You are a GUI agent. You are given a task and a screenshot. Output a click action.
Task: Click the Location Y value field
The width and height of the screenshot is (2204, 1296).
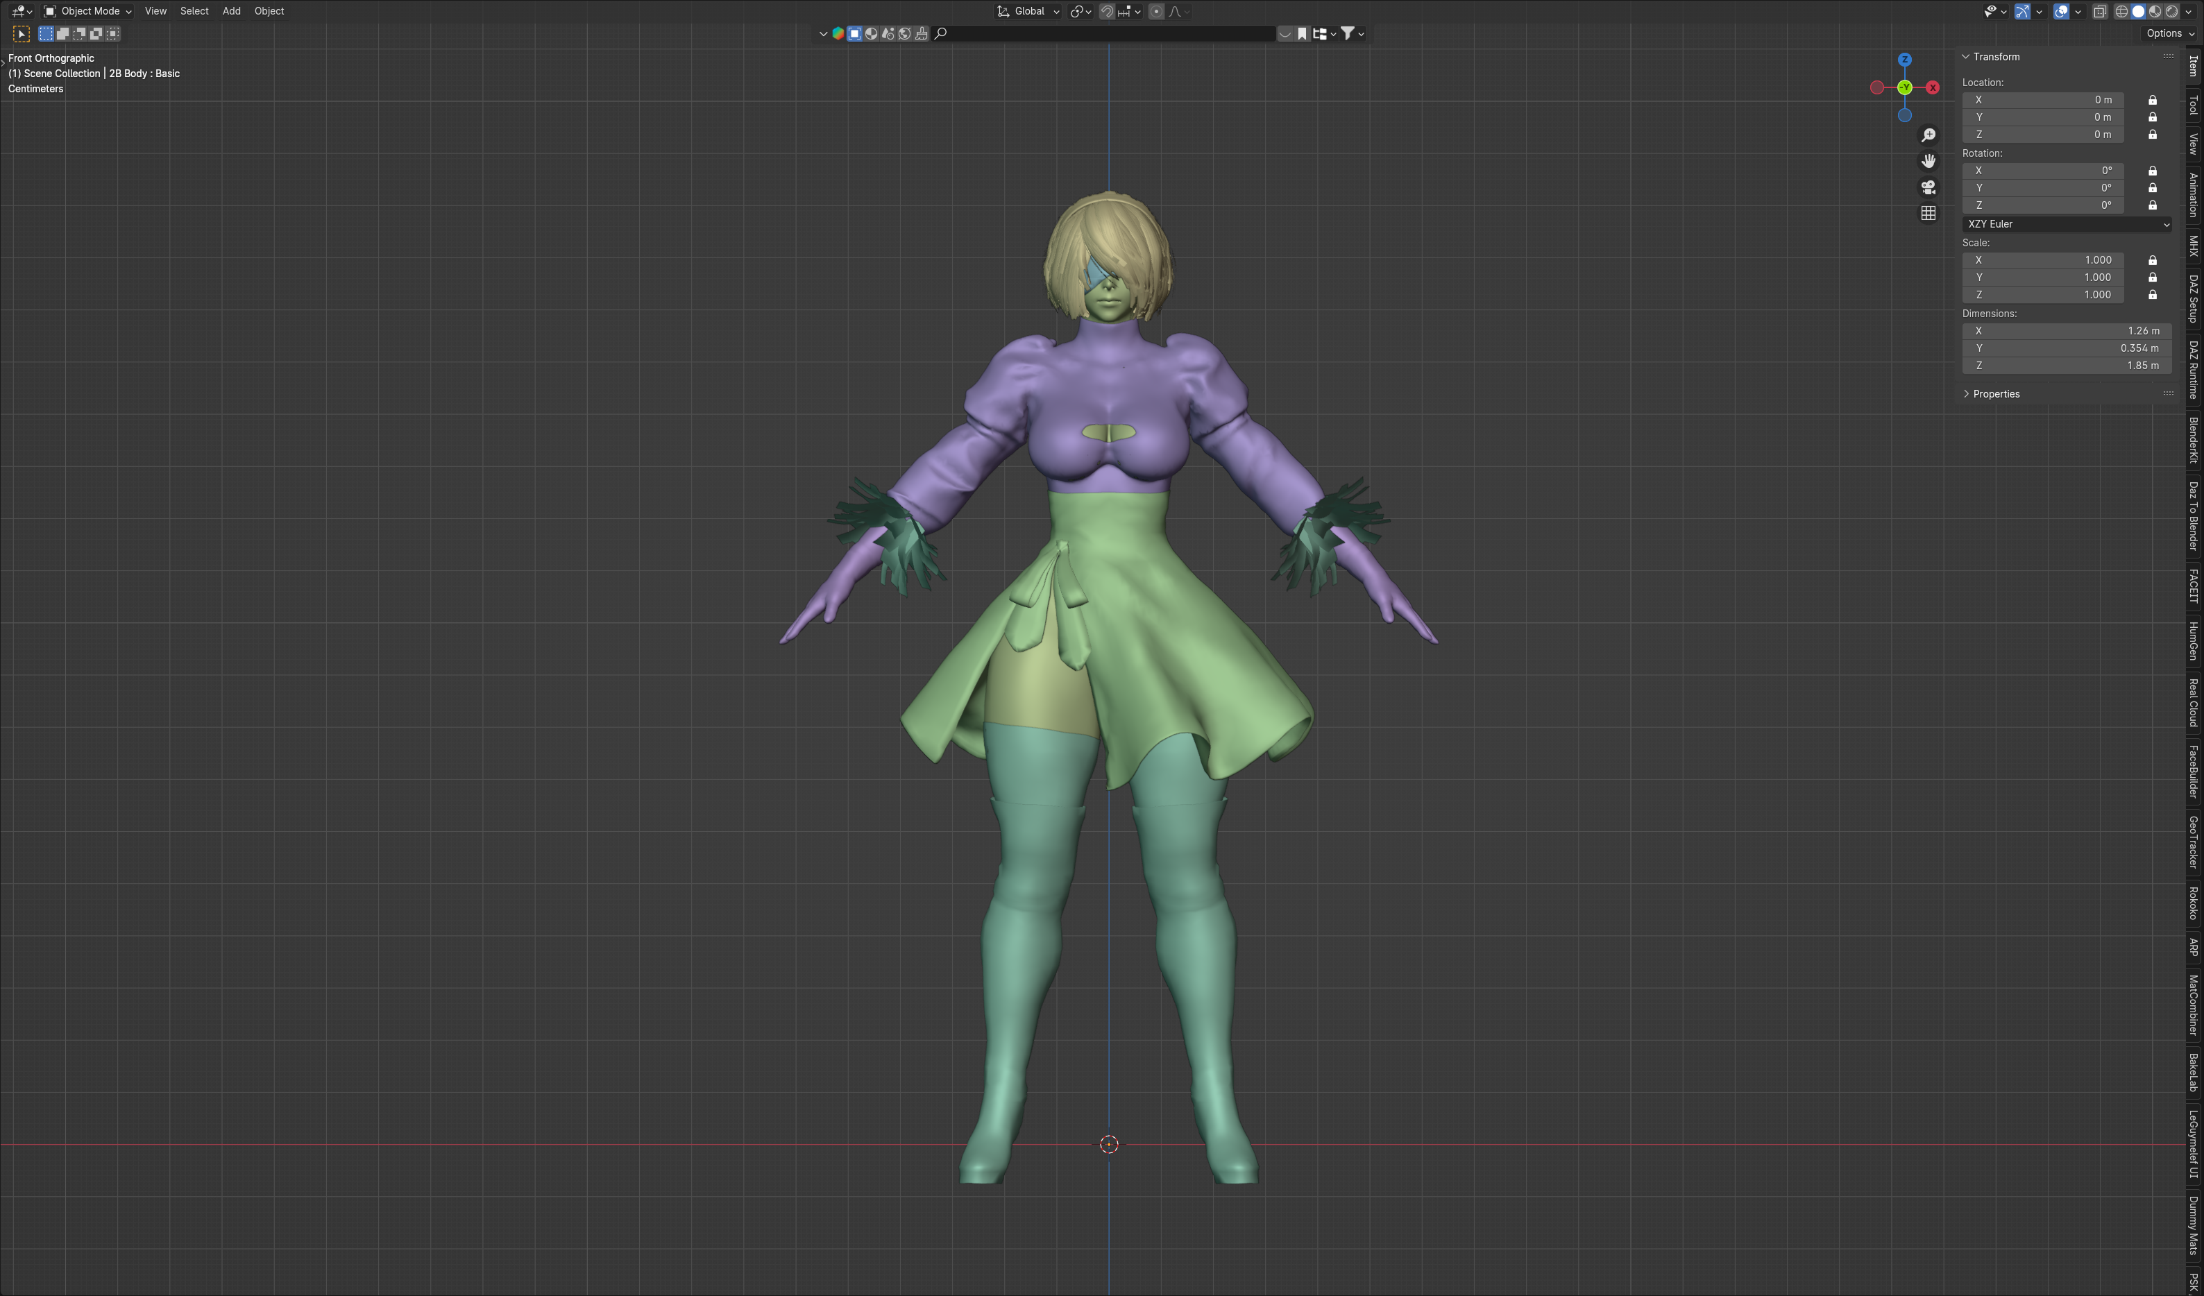coord(2043,117)
